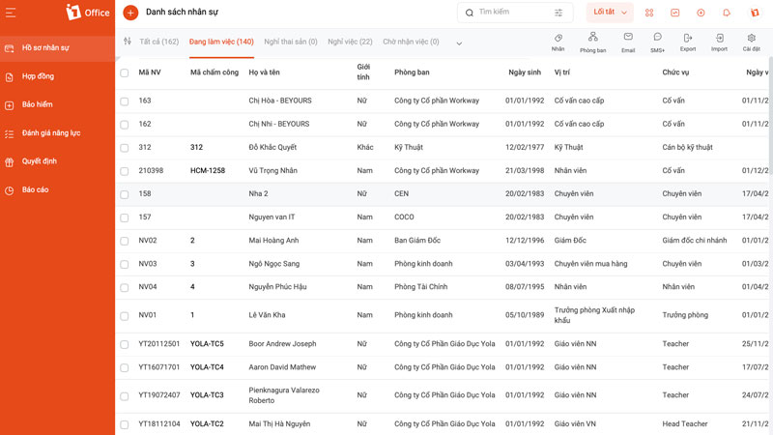This screenshot has height=435, width=773.
Task: Select checkbox for employee 163
Action: click(x=125, y=101)
